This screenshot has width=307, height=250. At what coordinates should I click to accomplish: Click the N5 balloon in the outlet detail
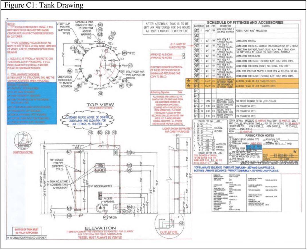pyautogui.click(x=181, y=224)
